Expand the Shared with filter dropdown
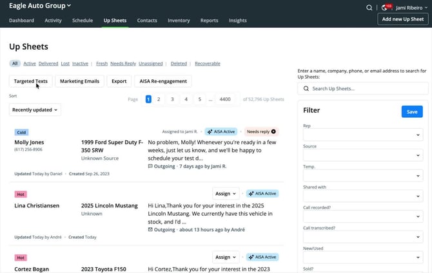The width and height of the screenshot is (432, 273). click(x=363, y=196)
